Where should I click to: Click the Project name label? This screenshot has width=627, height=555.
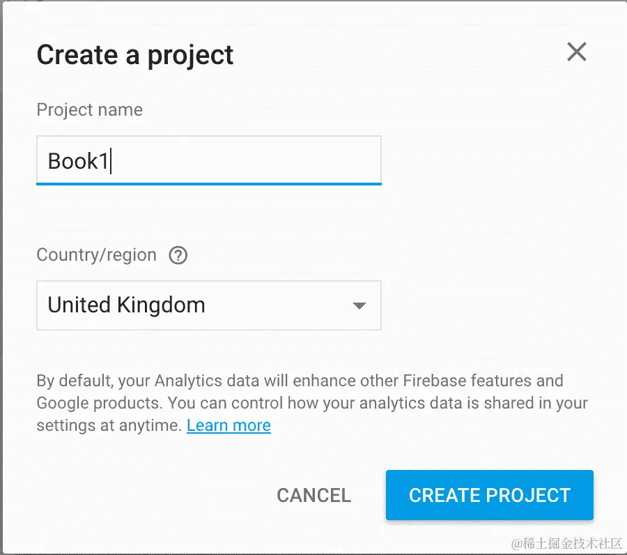pyautogui.click(x=90, y=109)
